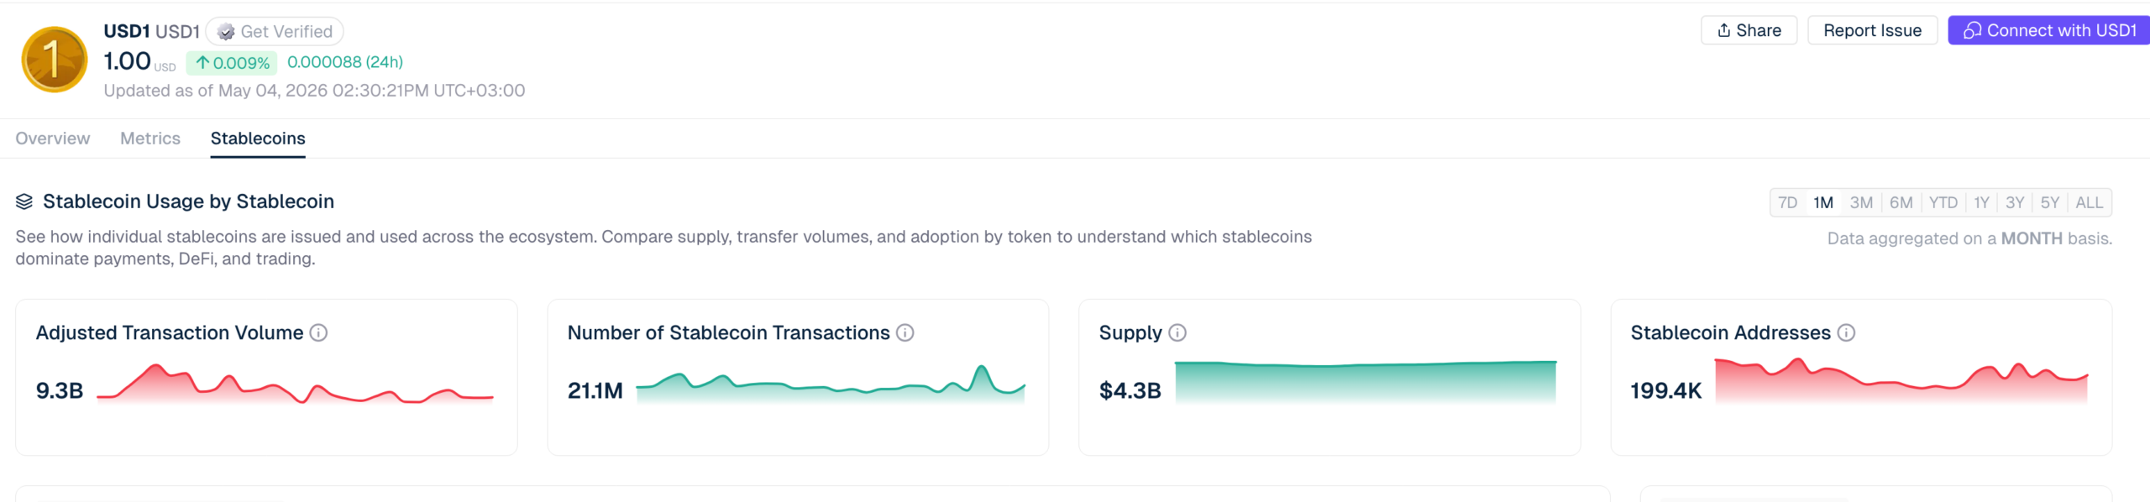
Task: Click the USD1 gold coin logo
Action: (55, 60)
